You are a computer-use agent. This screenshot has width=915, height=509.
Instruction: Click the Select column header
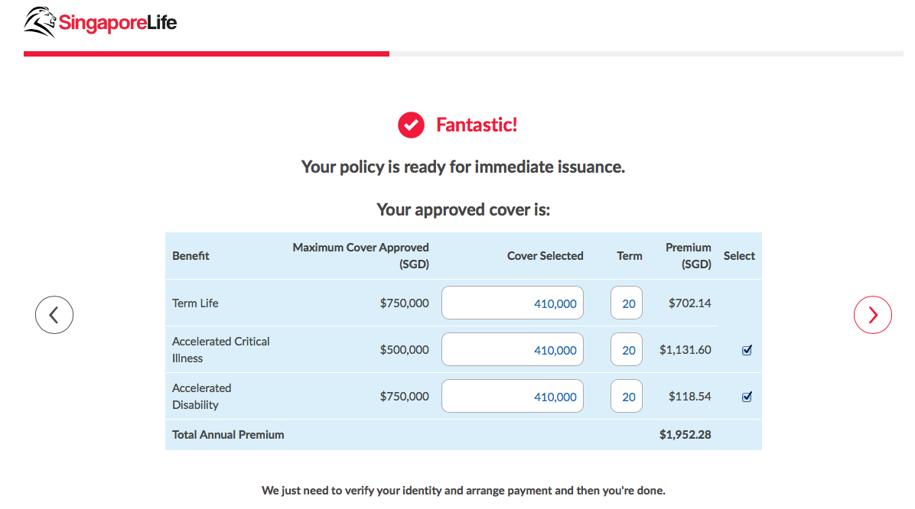[739, 256]
